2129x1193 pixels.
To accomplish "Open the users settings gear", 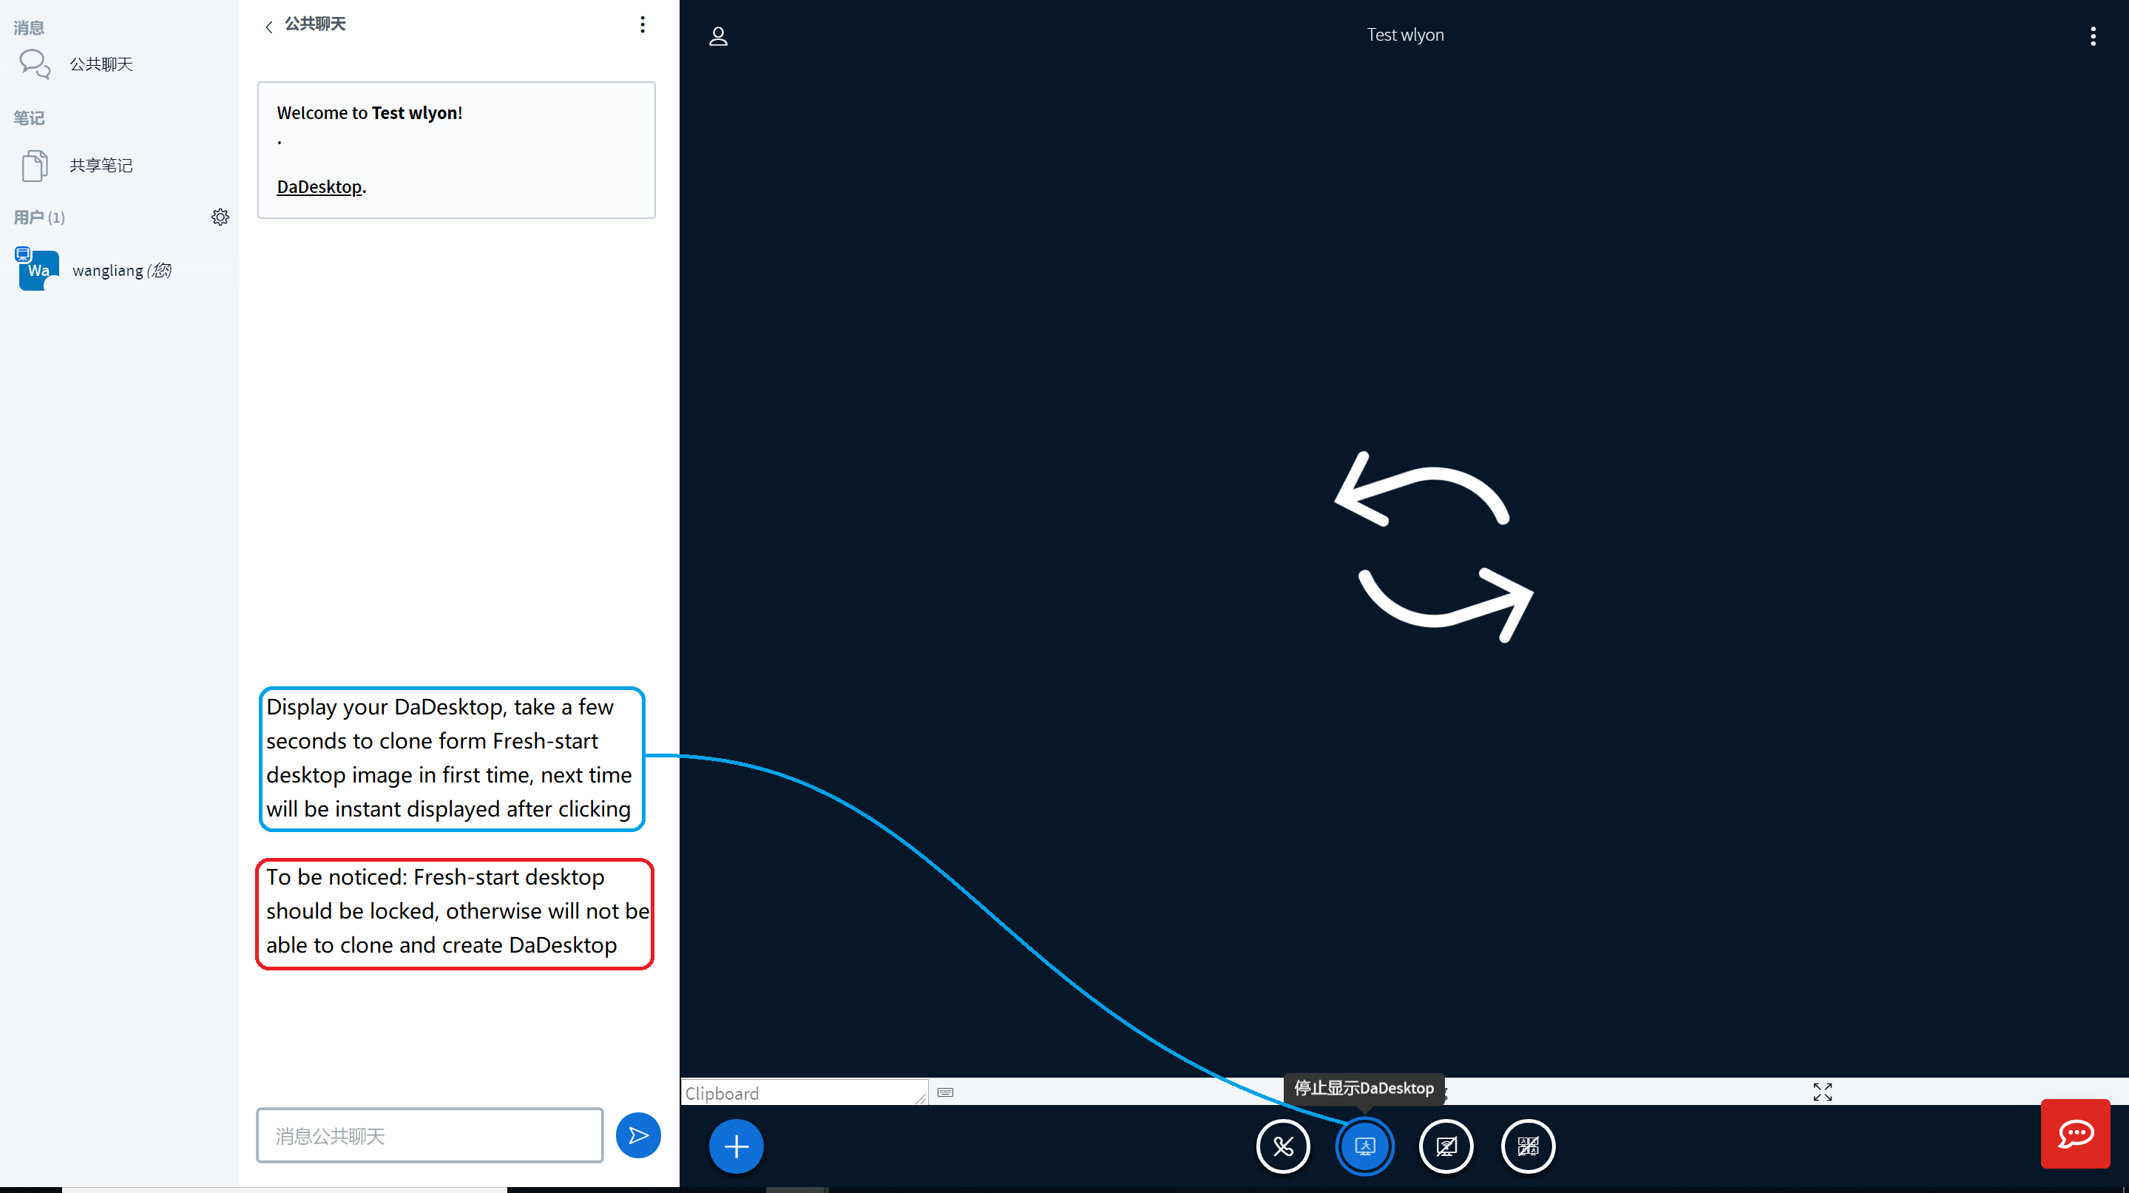I will tap(220, 217).
